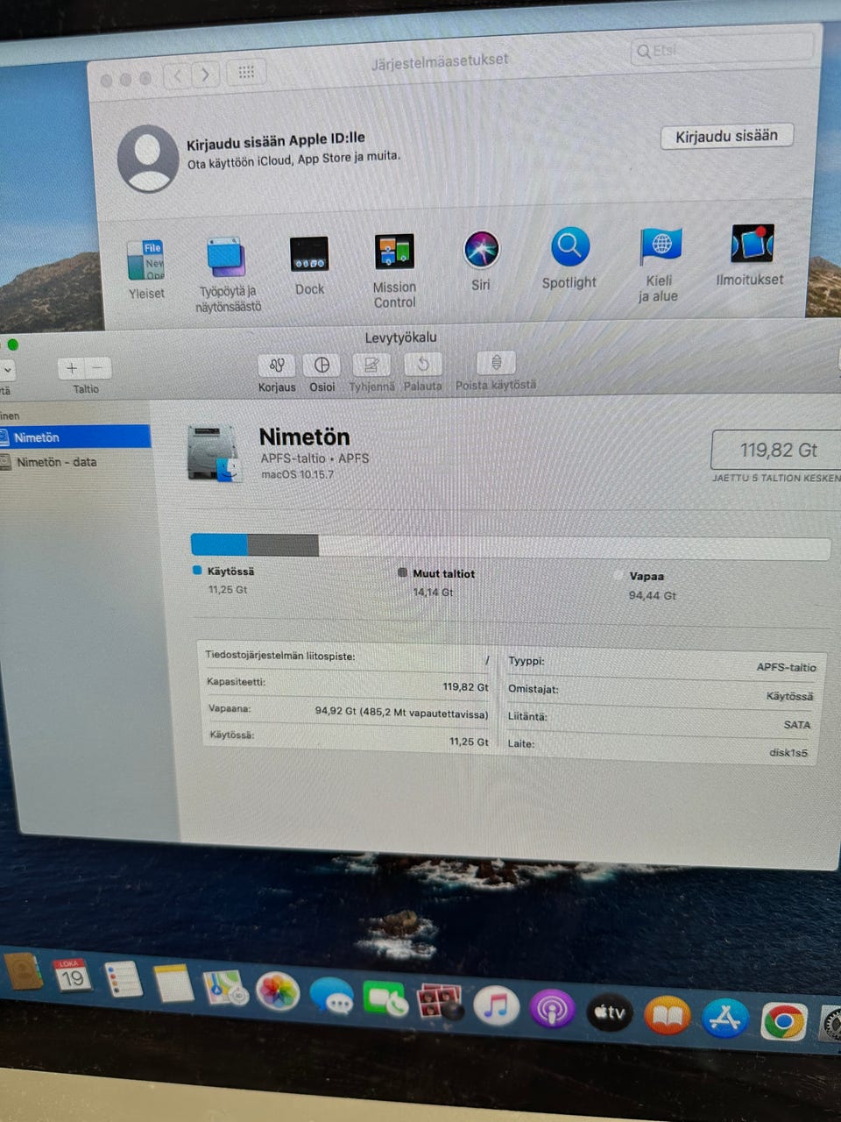Screen dimensions: 841x1122
Task: Click the macOS 10.15.7 label
Action: 297,474
